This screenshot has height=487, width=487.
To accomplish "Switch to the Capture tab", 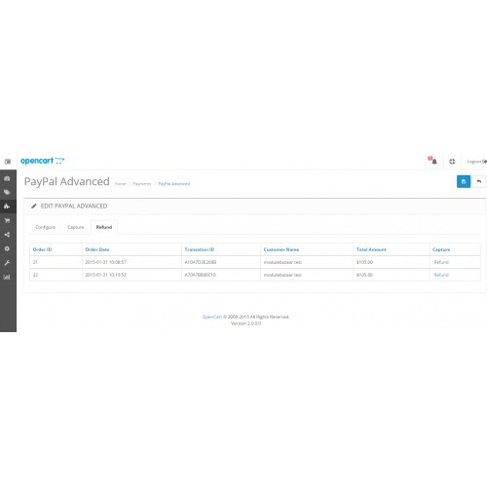I will click(76, 227).
